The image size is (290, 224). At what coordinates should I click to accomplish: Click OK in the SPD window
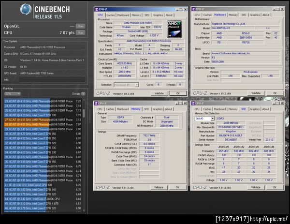(x=275, y=188)
